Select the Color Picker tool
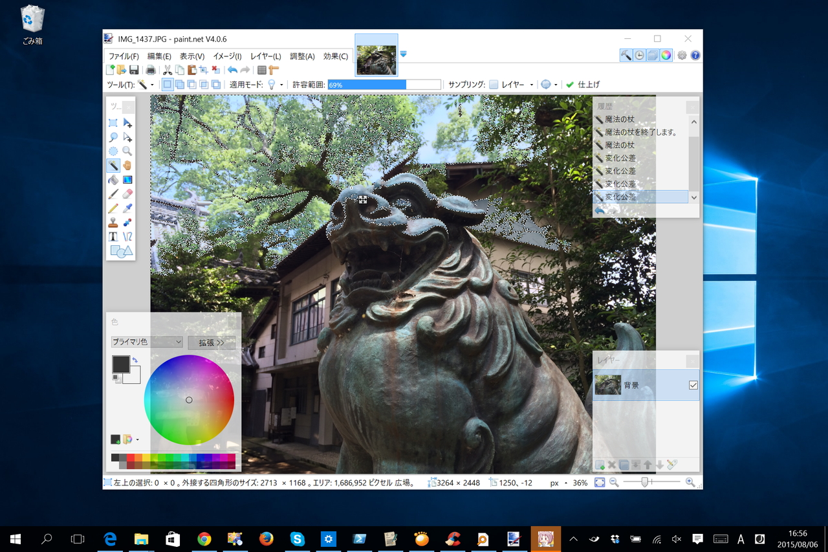Viewport: 828px width, 552px height. [127, 207]
